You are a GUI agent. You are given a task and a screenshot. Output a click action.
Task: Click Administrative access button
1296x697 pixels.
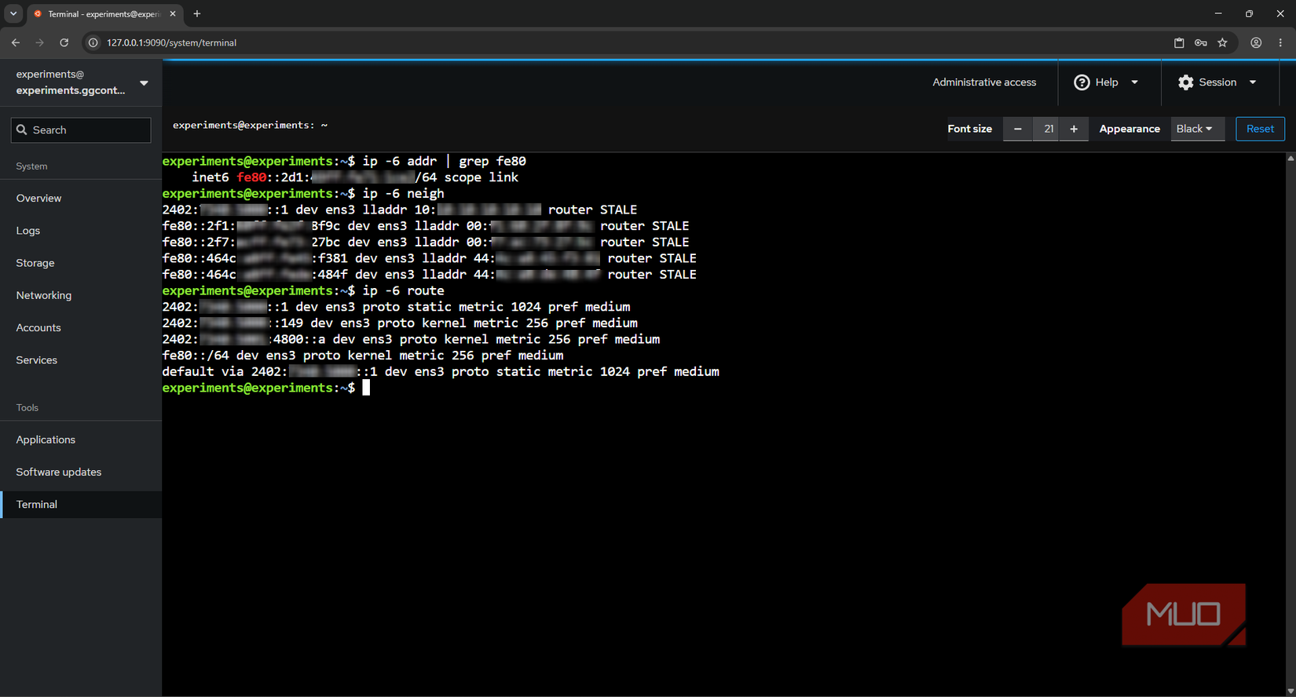(x=984, y=82)
